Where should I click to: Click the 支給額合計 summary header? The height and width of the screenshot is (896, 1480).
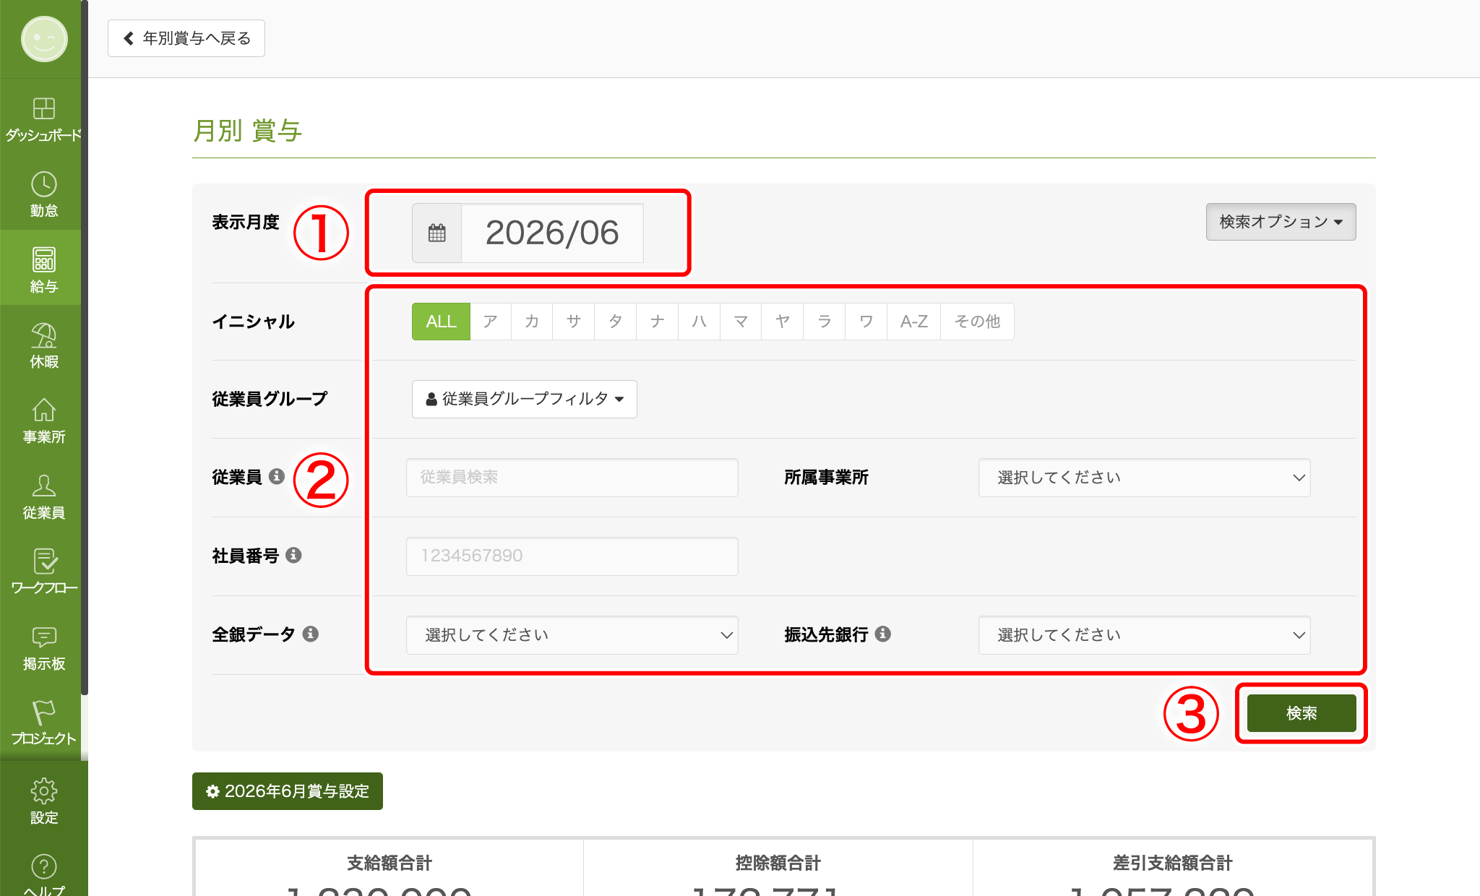point(390,863)
